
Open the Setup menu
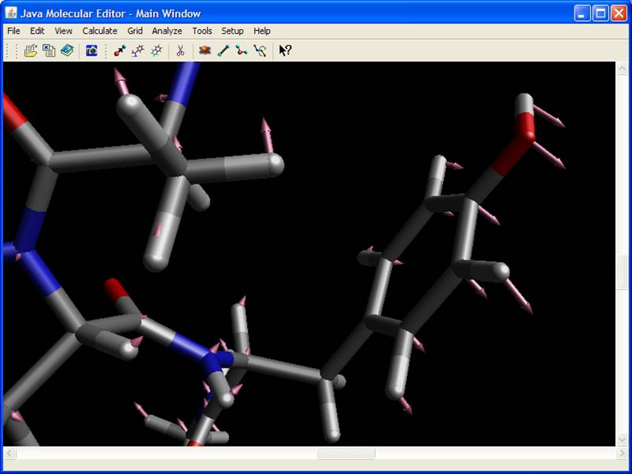tap(232, 31)
